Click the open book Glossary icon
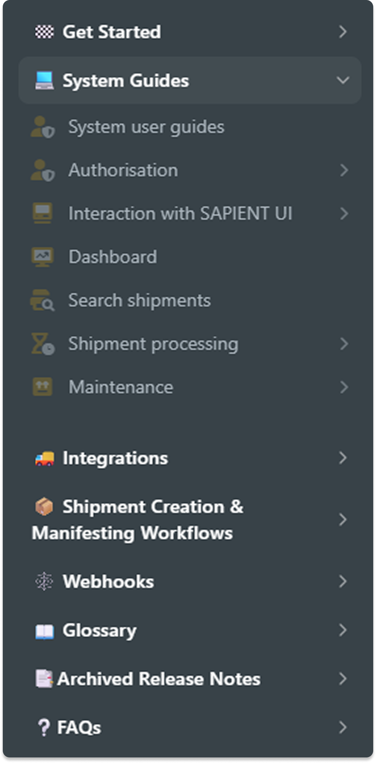The image size is (376, 763). pos(44,631)
